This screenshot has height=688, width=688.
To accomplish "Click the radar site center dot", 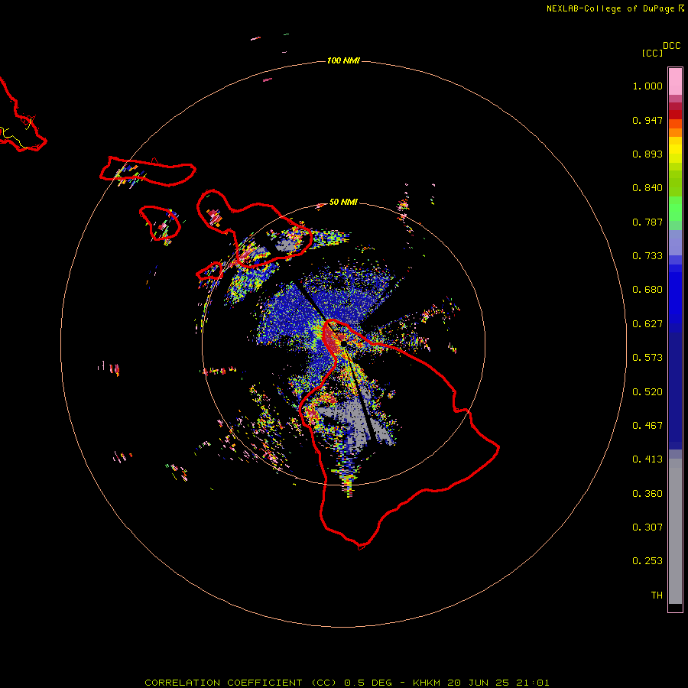I will 343,344.
